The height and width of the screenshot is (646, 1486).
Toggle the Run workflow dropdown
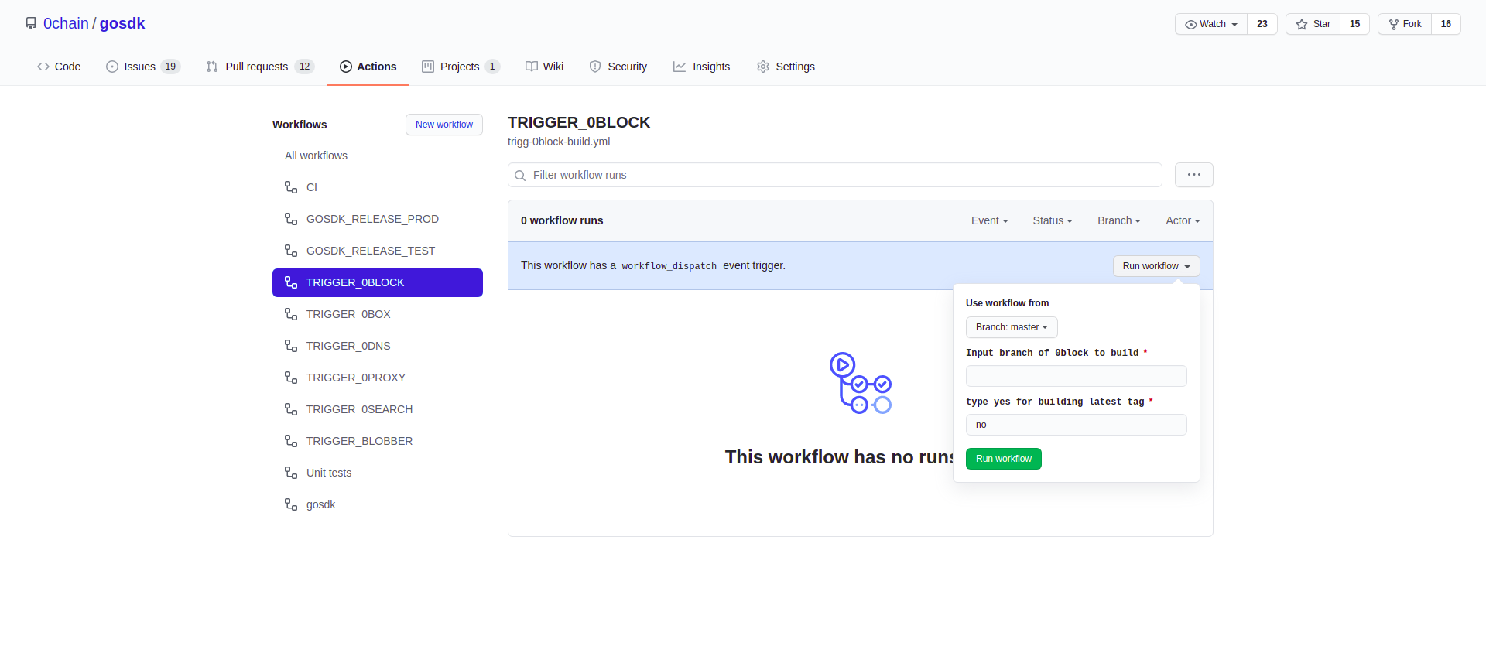[x=1156, y=266]
